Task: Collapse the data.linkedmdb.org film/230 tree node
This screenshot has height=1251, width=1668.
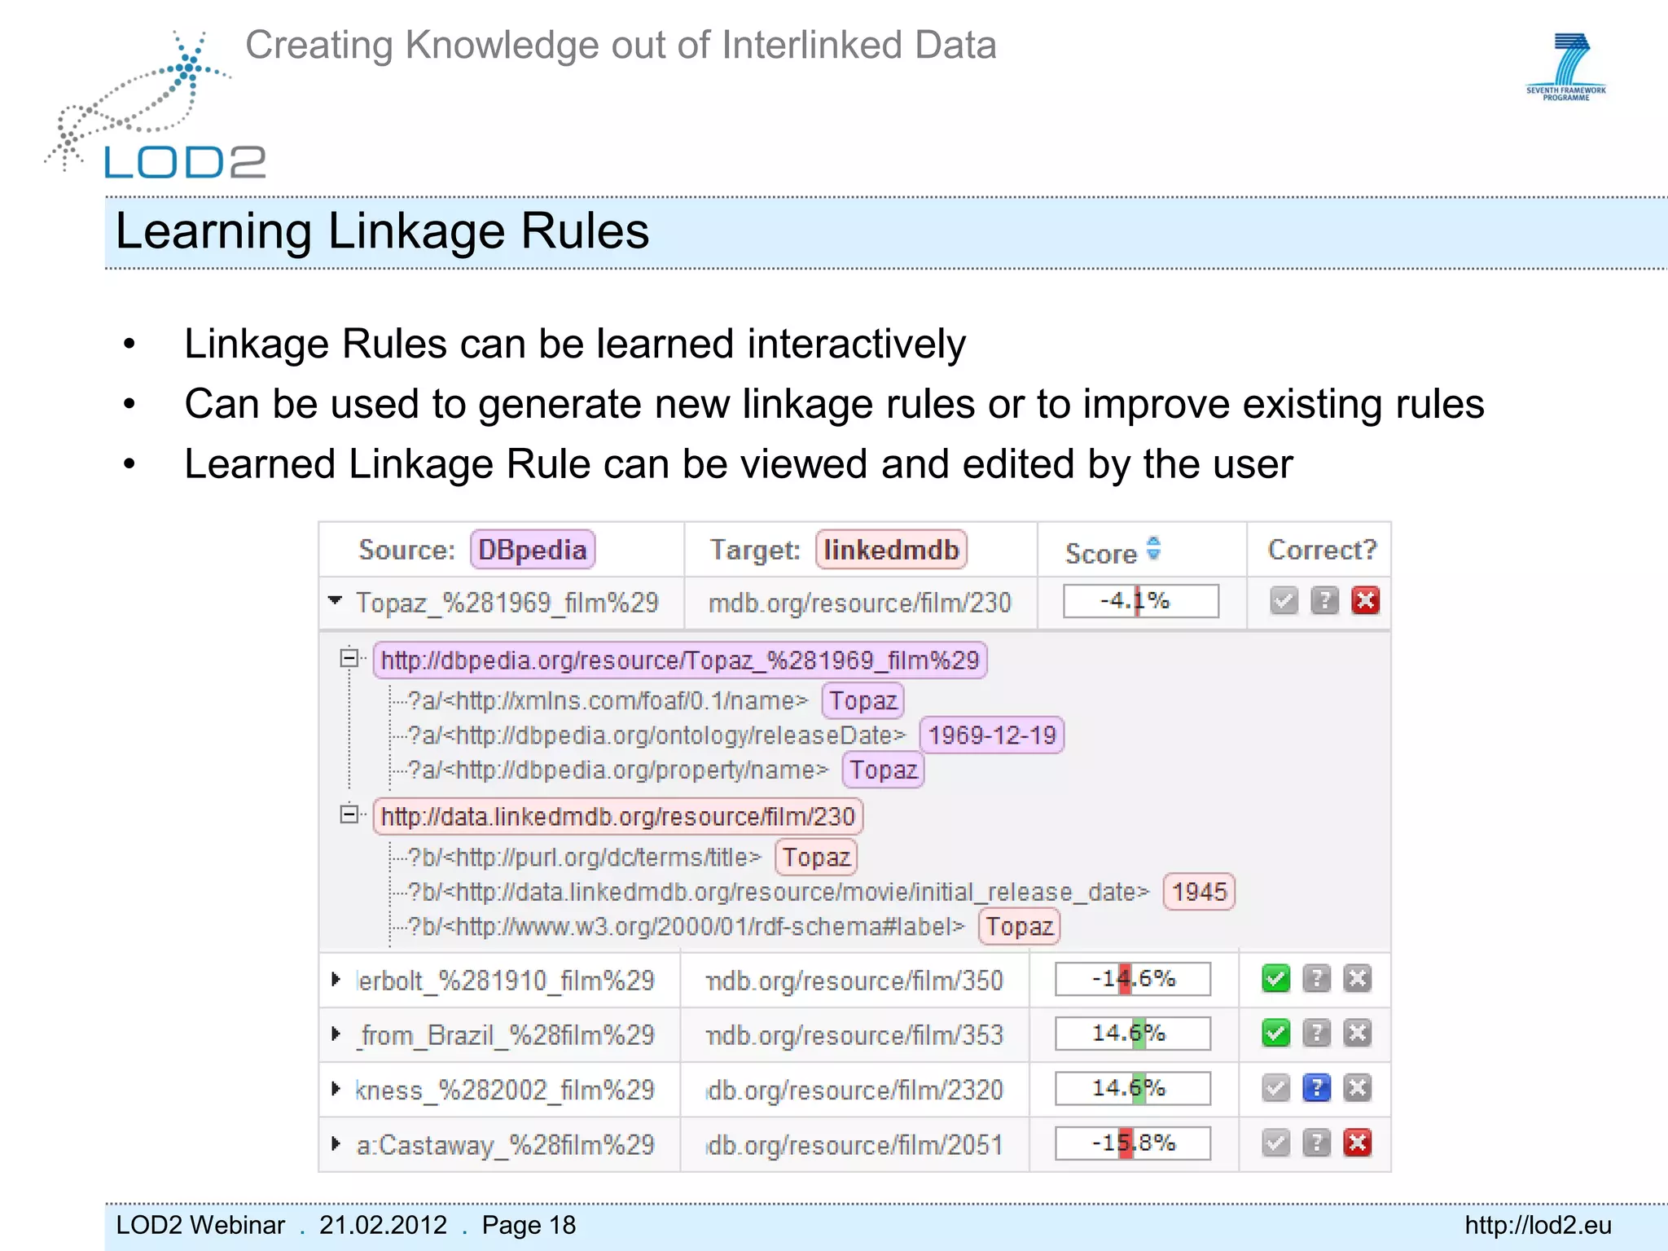Action: pos(349,814)
